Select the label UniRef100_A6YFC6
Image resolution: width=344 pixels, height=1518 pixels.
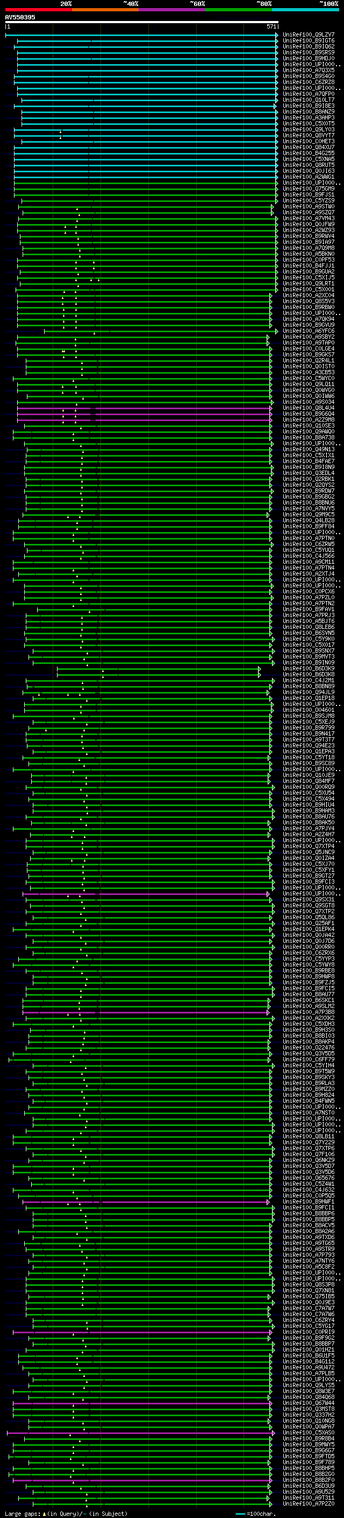(x=308, y=331)
